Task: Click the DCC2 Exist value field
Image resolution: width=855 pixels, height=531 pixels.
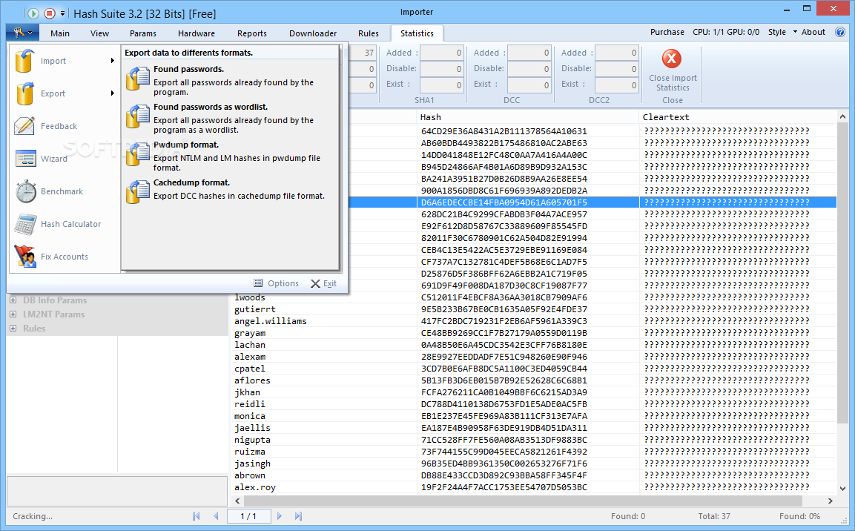Action: click(x=616, y=85)
